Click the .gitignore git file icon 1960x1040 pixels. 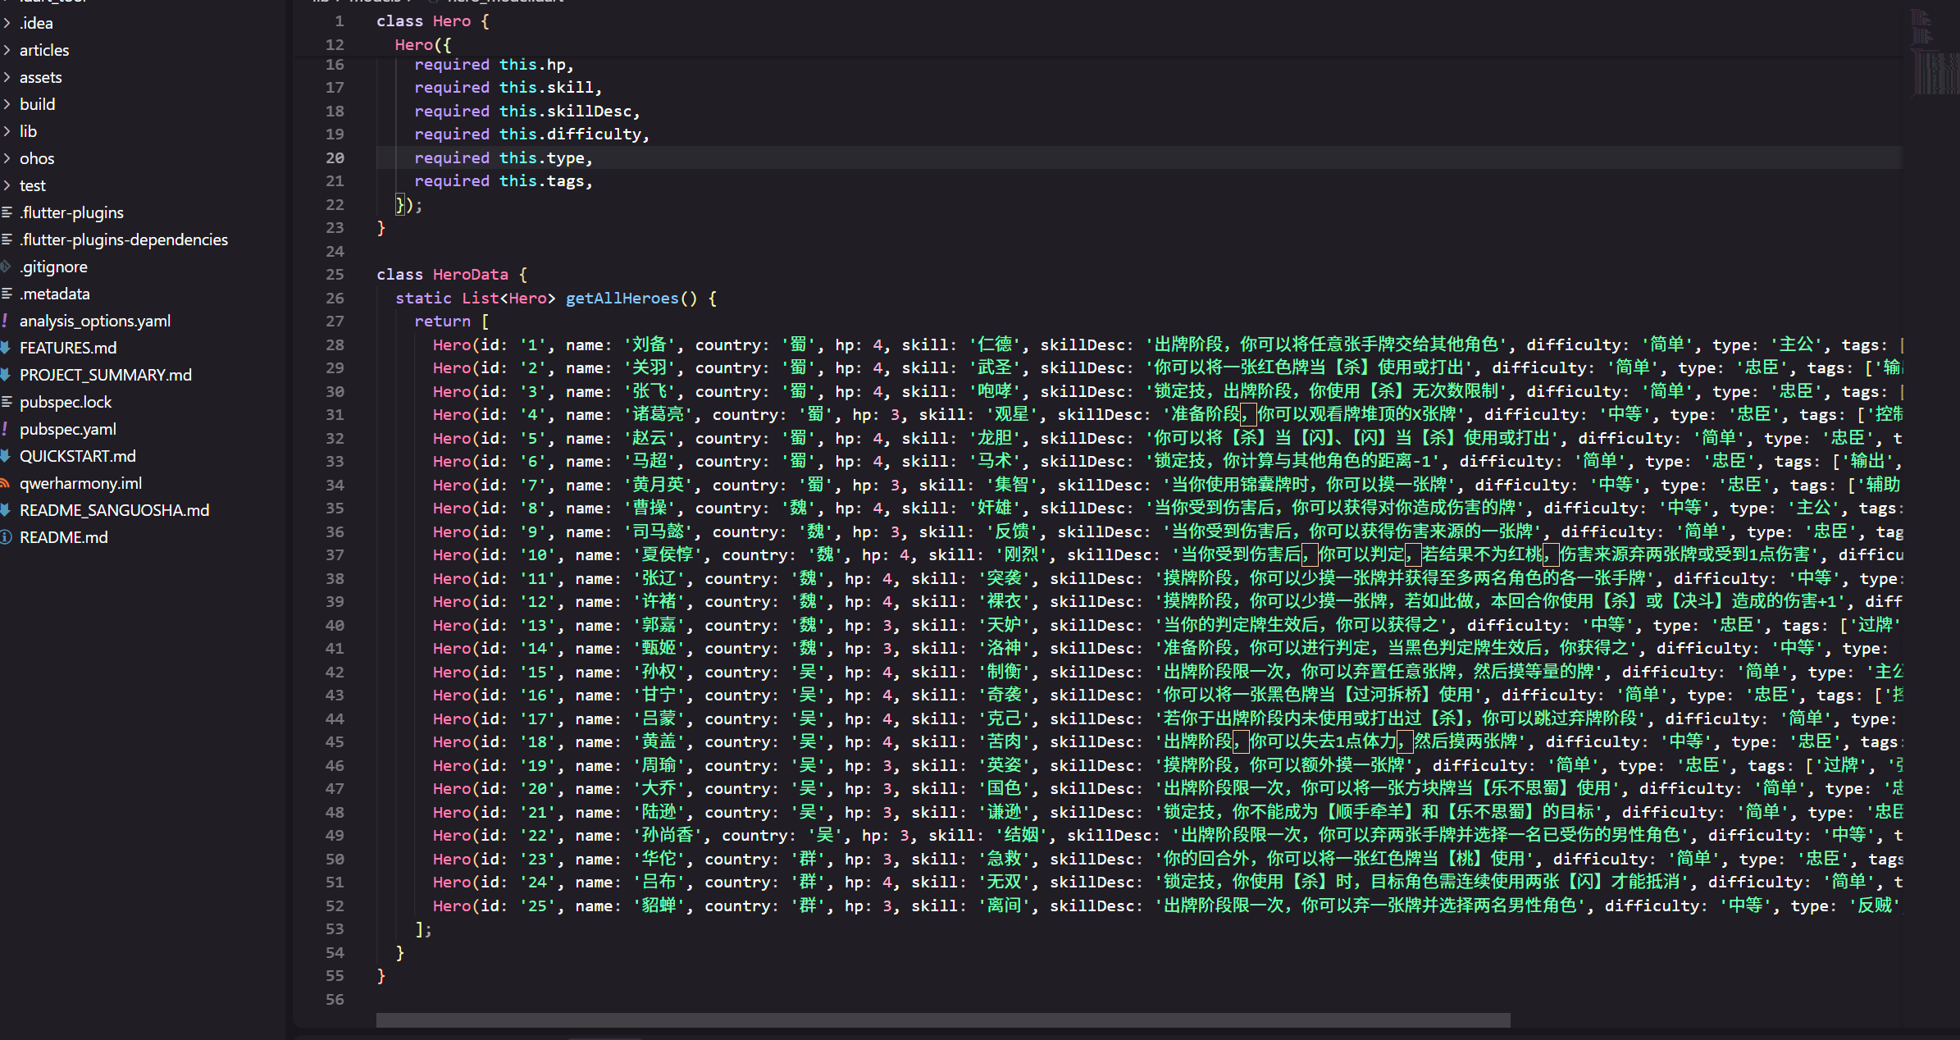coord(6,267)
